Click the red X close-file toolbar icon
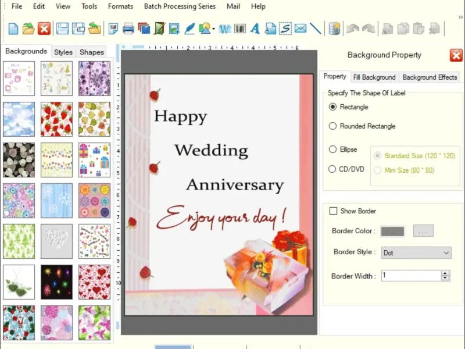This screenshot has height=349, width=465. coord(44,29)
